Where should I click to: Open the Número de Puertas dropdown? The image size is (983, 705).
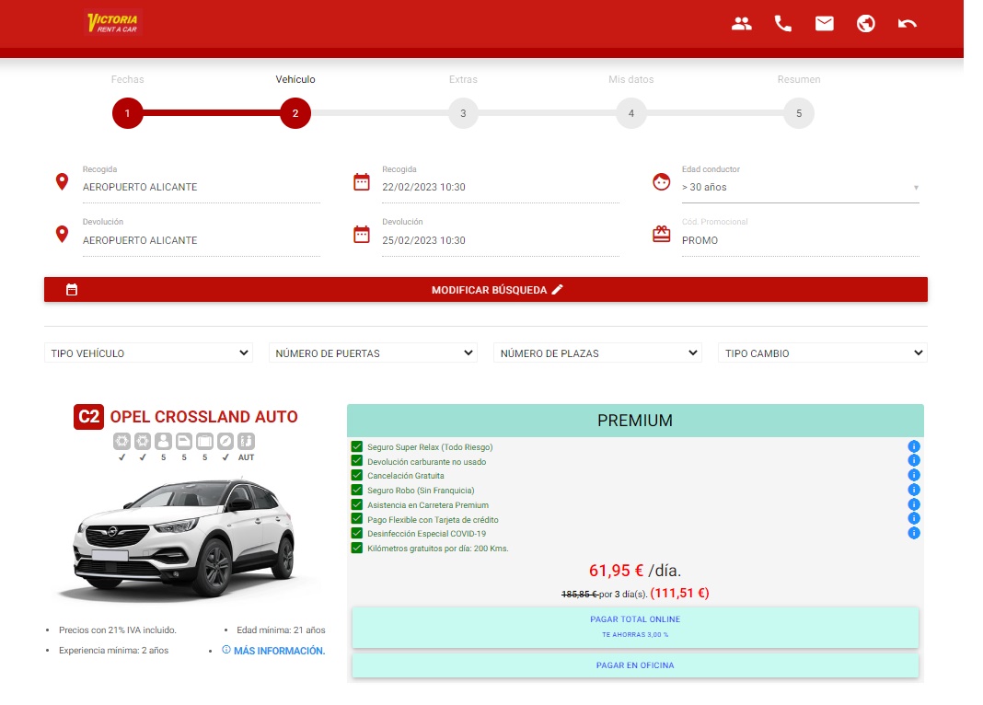[373, 353]
